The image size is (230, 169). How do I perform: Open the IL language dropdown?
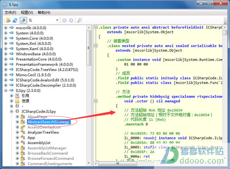pos(44,20)
